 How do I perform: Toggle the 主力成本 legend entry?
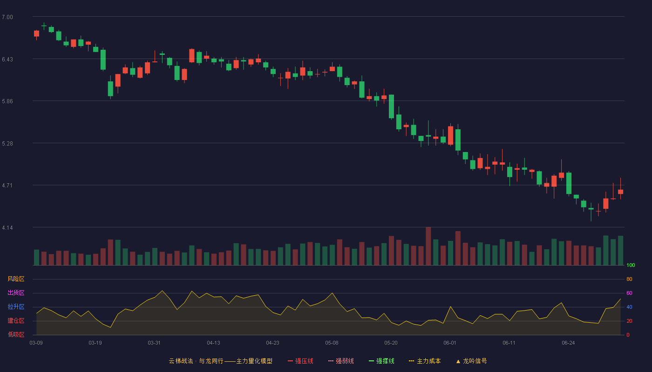425,361
